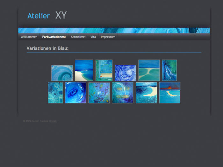View the deep blue oval swirl painting
The image size is (223, 167).
(x=76, y=93)
